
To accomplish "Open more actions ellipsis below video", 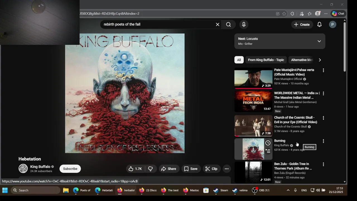I will (x=227, y=169).
